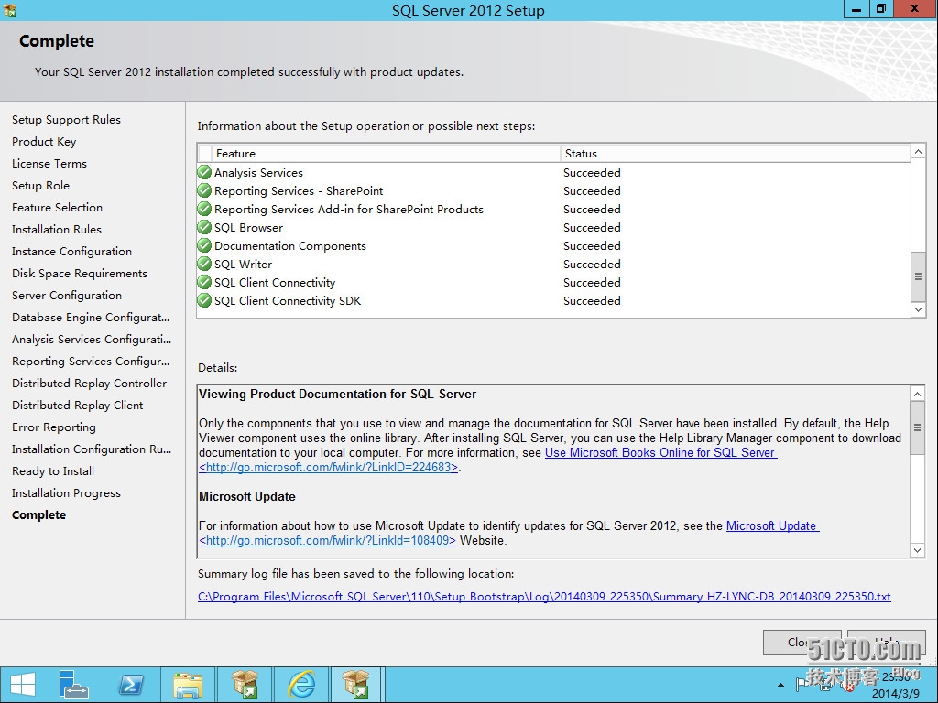Select the Installation Rules step
Screen dimensions: 938x703
pos(57,230)
